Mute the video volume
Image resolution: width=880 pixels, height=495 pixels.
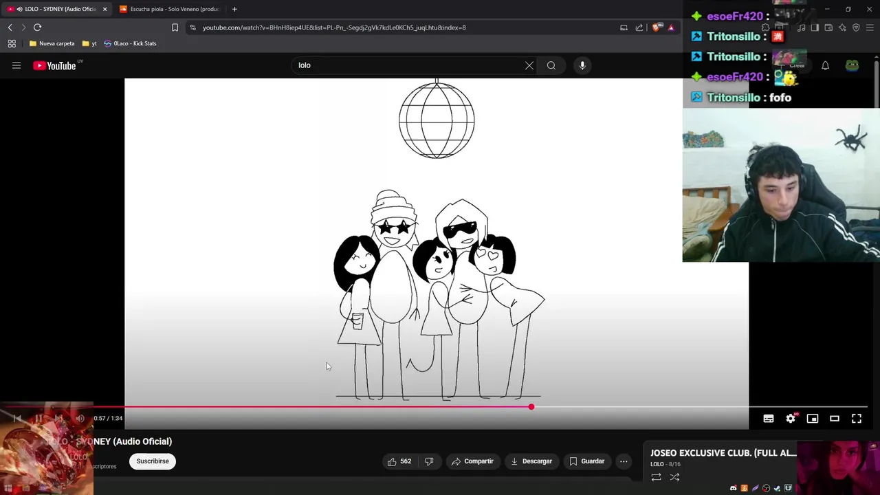[80, 418]
